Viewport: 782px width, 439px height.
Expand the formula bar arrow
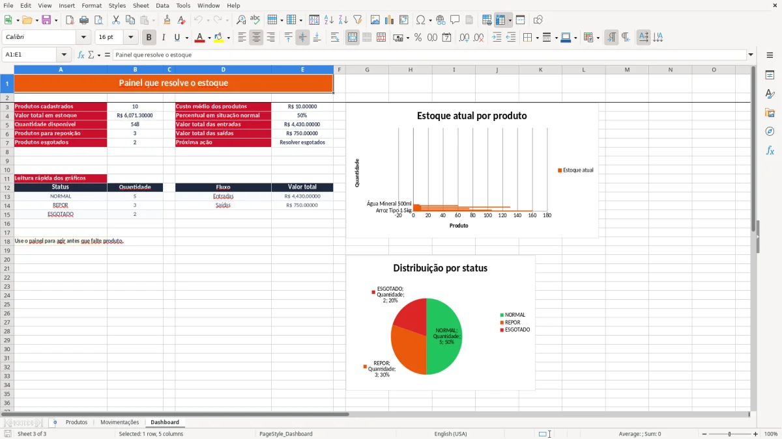coord(751,55)
